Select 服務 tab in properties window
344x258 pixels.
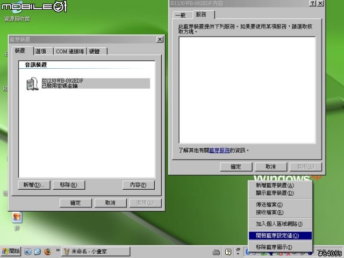tap(203, 15)
